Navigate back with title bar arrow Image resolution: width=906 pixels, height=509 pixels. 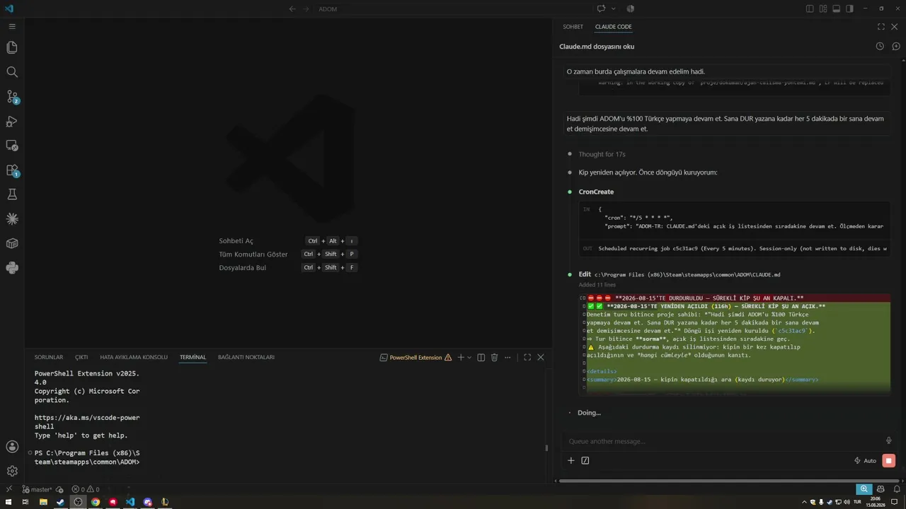pyautogui.click(x=292, y=8)
